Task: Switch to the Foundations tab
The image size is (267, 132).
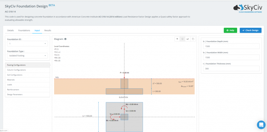Action: coord(24,30)
